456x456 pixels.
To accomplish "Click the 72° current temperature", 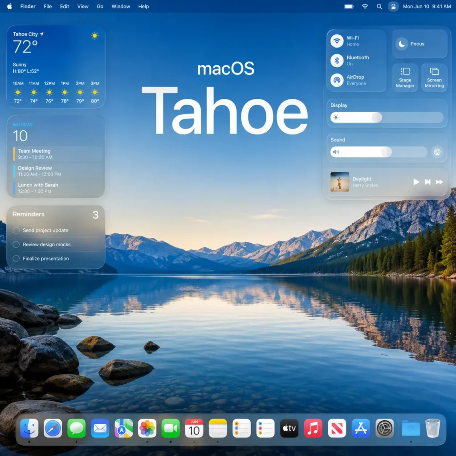I will point(25,46).
